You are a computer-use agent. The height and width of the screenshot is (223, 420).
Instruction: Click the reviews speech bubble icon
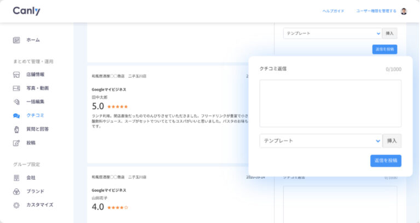click(16, 116)
